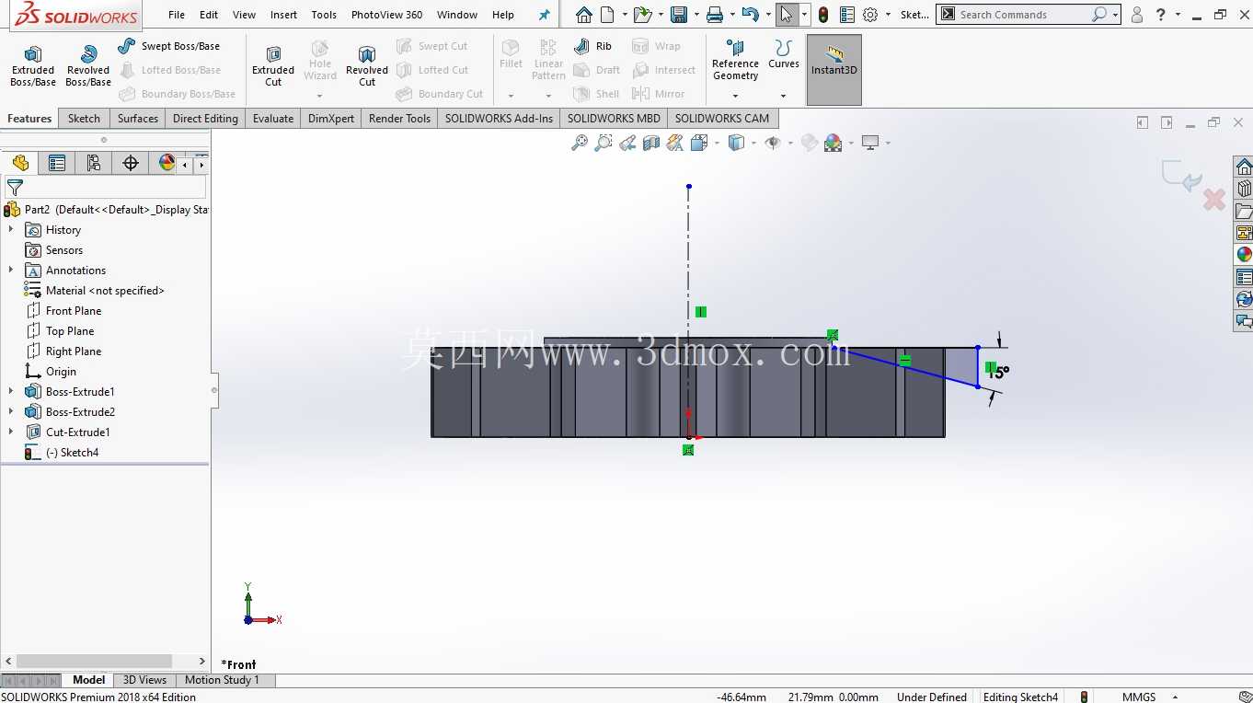Open the Curves dropdown arrow
The width and height of the screenshot is (1253, 703).
[784, 96]
